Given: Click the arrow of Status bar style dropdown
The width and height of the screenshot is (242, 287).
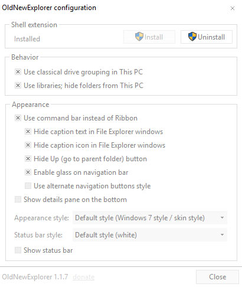Looking at the screenshot, I should click(222, 235).
